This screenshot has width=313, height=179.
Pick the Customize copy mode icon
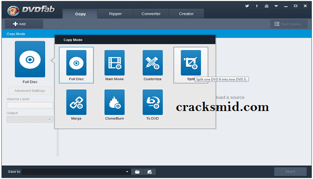click(x=152, y=63)
